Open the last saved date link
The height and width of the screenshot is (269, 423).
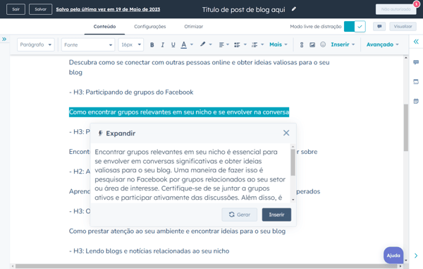[x=108, y=9]
